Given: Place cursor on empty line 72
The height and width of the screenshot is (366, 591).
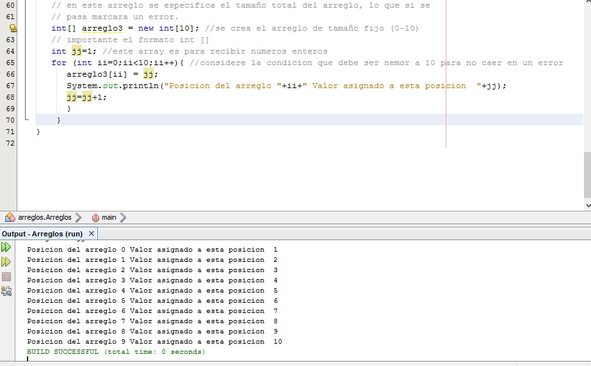Looking at the screenshot, I should [192, 143].
